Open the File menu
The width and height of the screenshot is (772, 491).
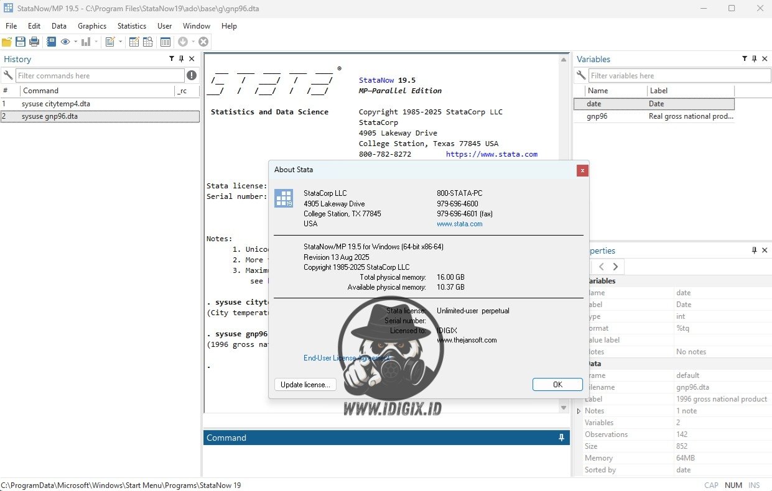11,26
